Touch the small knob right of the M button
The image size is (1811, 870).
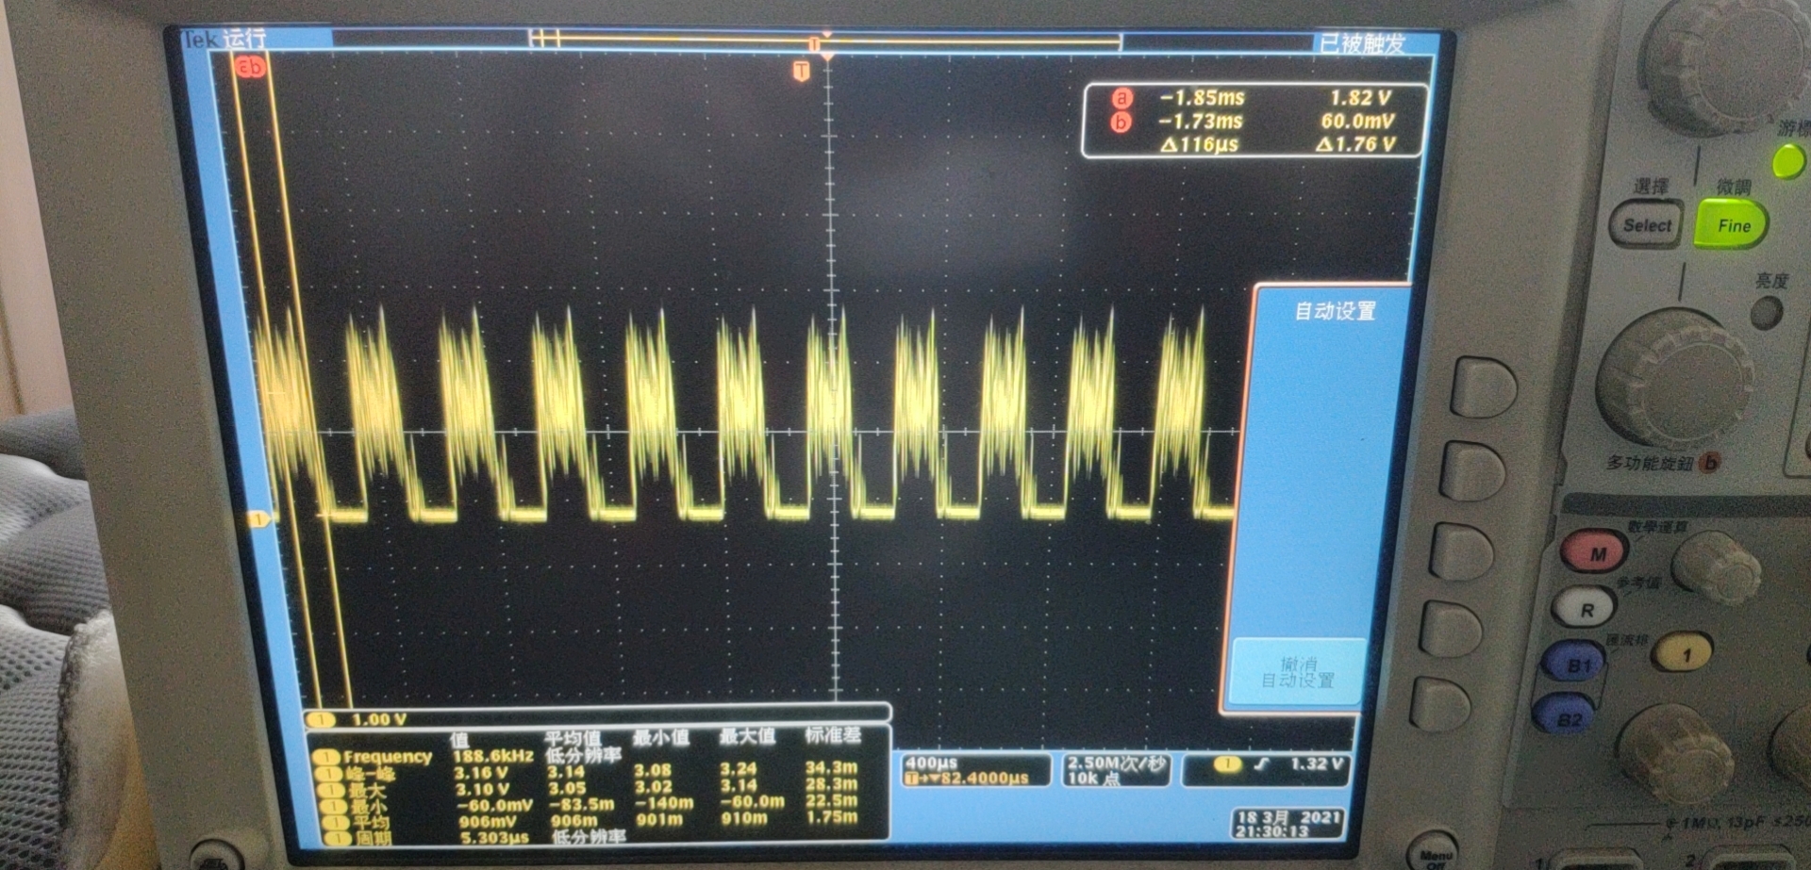pyautogui.click(x=1717, y=566)
